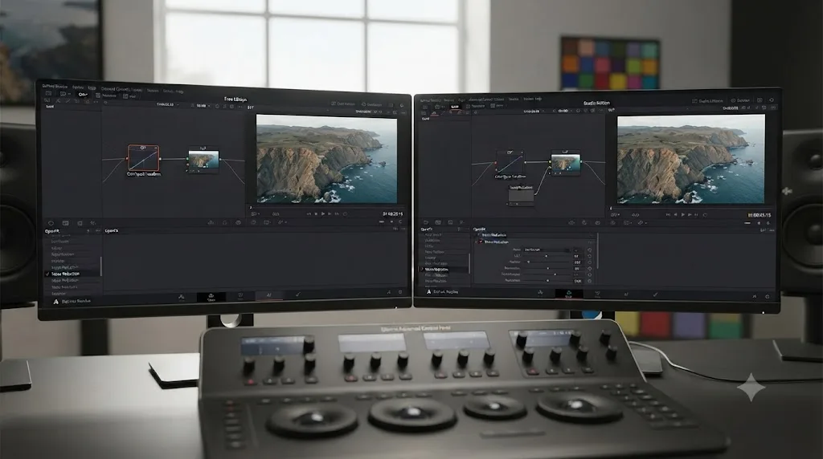This screenshot has width=823, height=459.
Task: Click the effects list scrollbar in Free Edition
Action: [101, 266]
